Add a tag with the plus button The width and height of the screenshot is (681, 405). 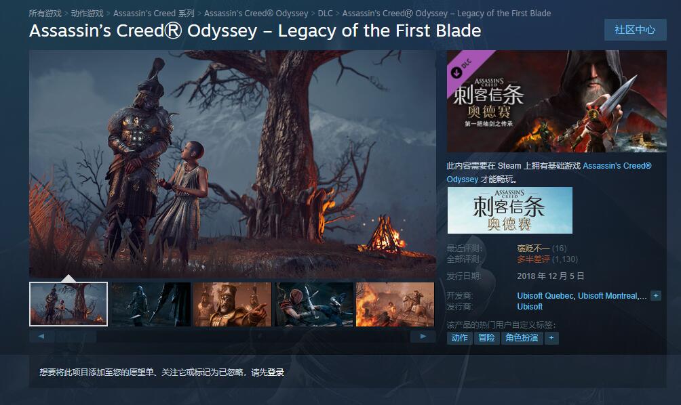[x=551, y=338]
